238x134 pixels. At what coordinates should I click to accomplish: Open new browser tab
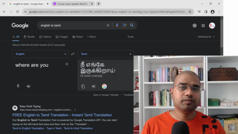tap(99, 4)
